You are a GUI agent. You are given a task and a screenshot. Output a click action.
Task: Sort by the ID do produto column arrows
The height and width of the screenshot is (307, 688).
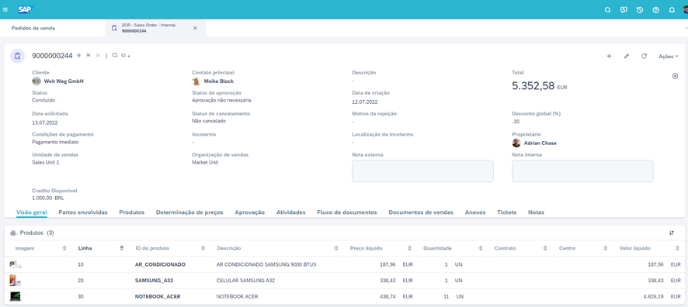click(203, 248)
